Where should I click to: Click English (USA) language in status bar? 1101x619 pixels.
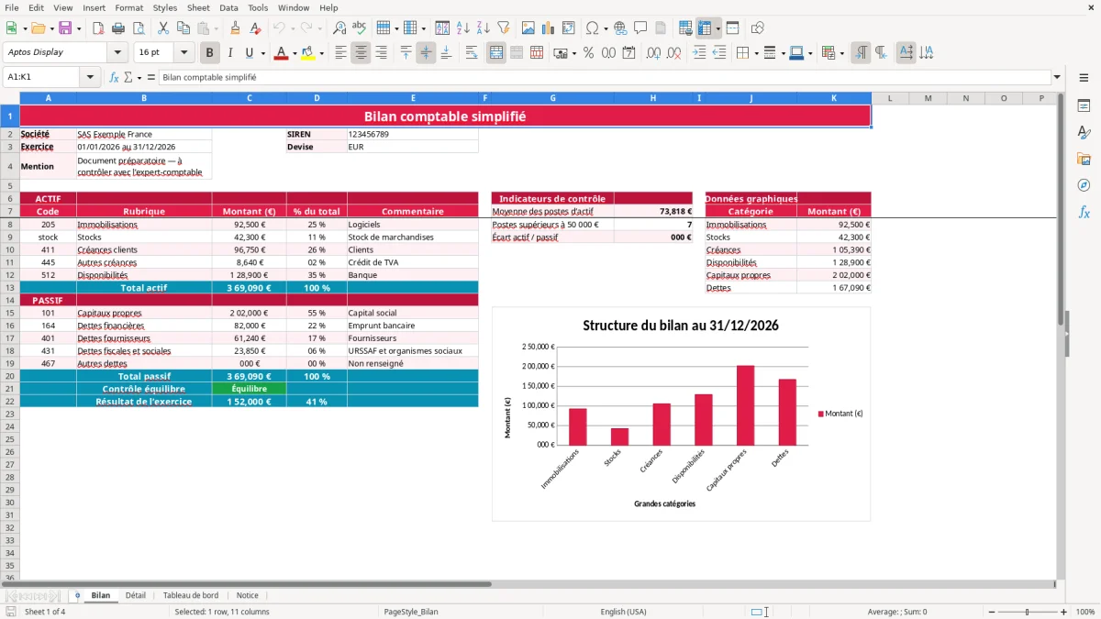tap(623, 612)
